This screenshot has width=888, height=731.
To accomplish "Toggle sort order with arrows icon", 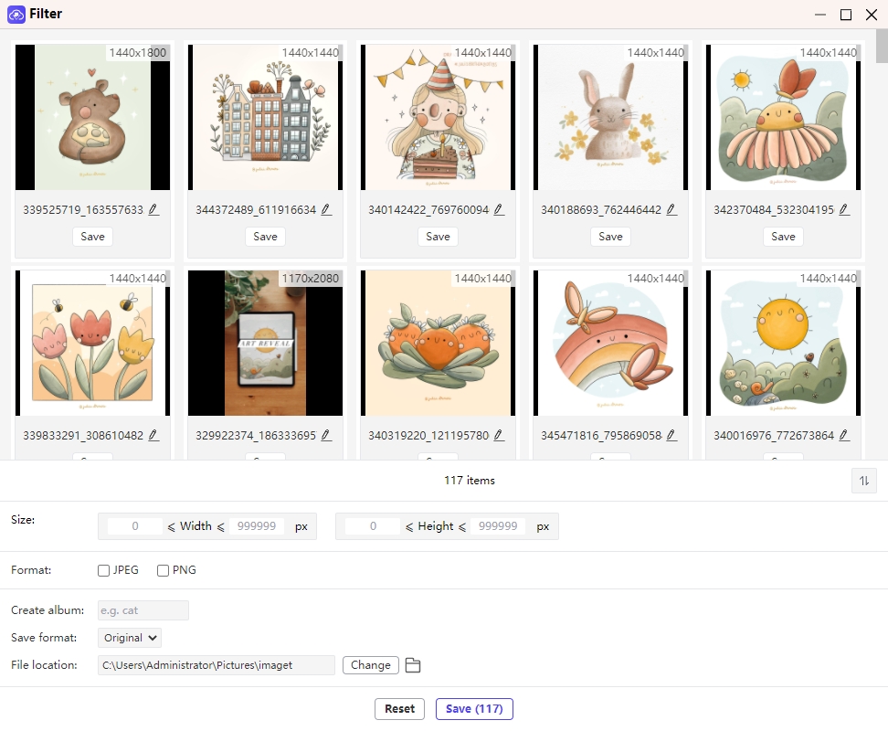I will point(864,481).
